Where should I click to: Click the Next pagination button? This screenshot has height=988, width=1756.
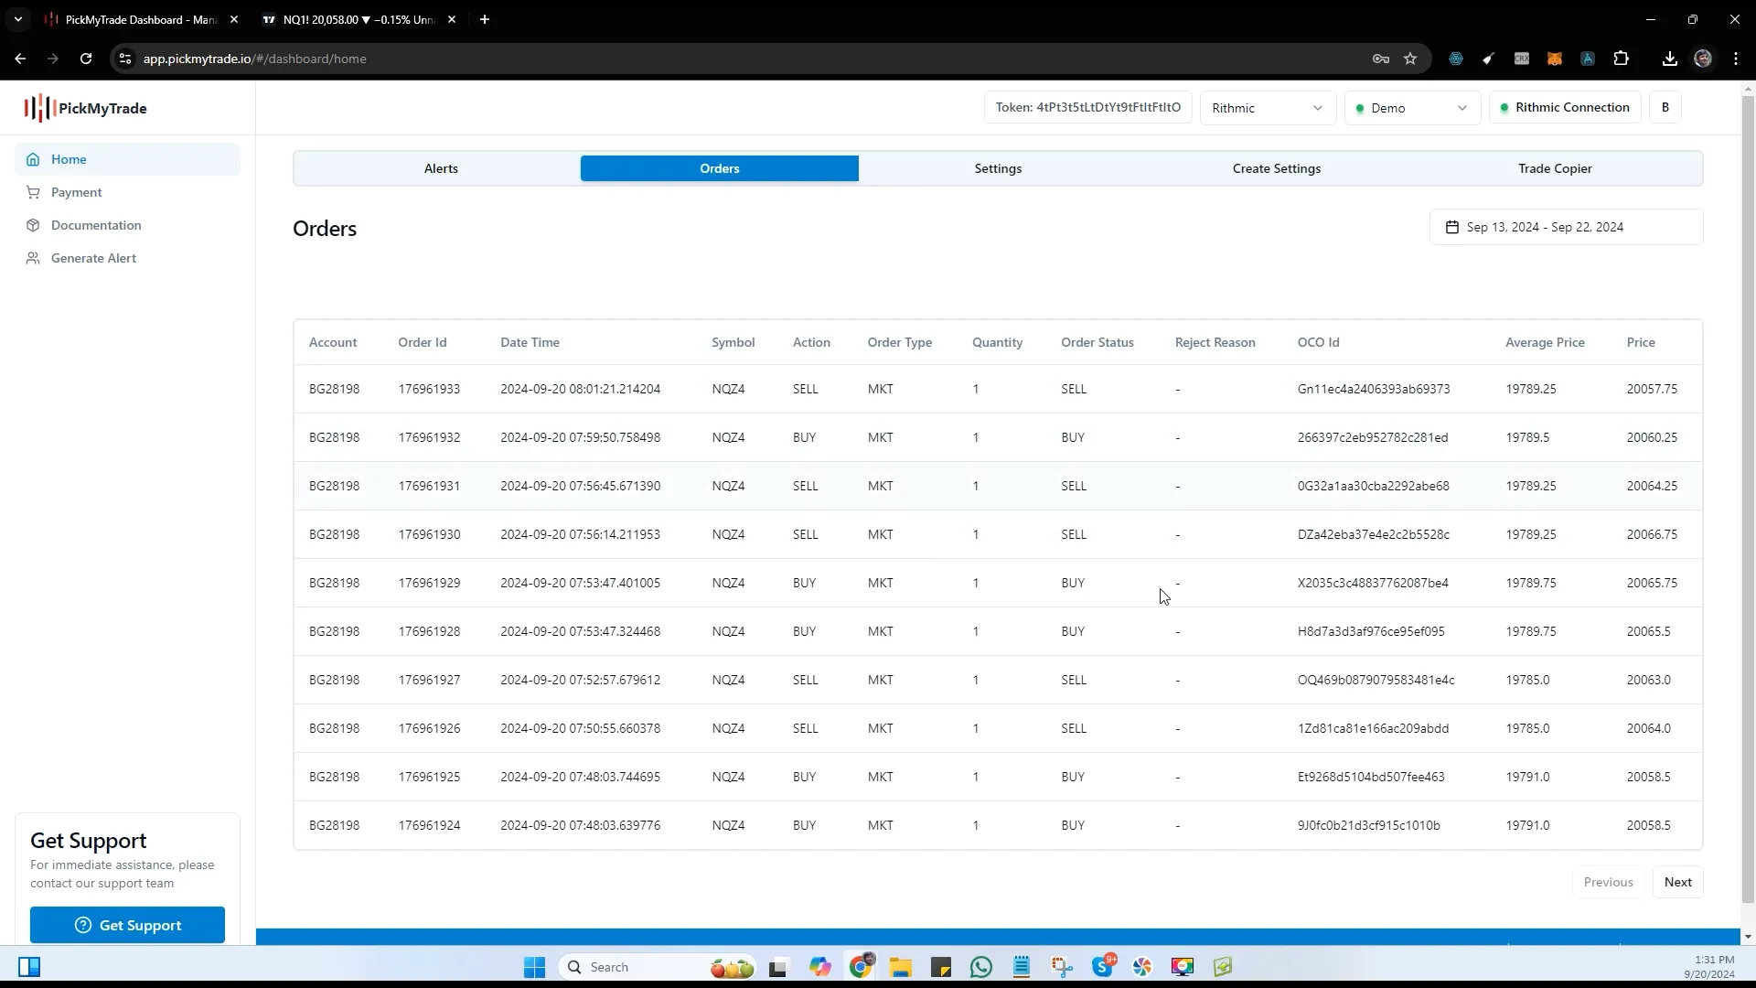[1677, 882]
